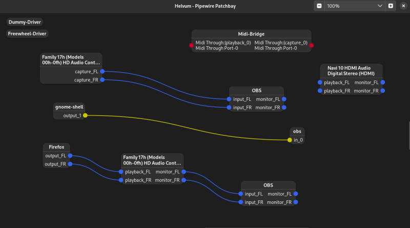Click the obs yellow in_0 port
The width and height of the screenshot is (410, 228).
point(290,140)
